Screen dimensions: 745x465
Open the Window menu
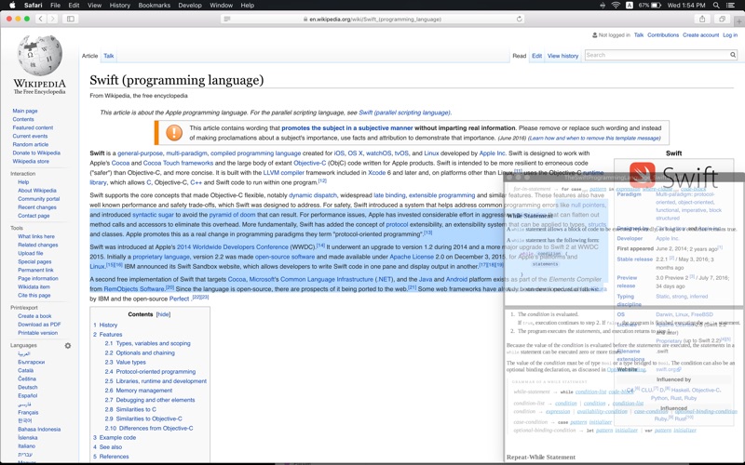(x=221, y=6)
